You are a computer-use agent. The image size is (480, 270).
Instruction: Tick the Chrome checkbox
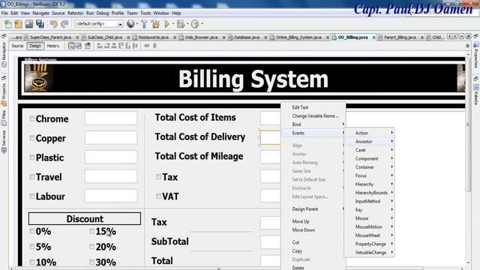tap(31, 118)
